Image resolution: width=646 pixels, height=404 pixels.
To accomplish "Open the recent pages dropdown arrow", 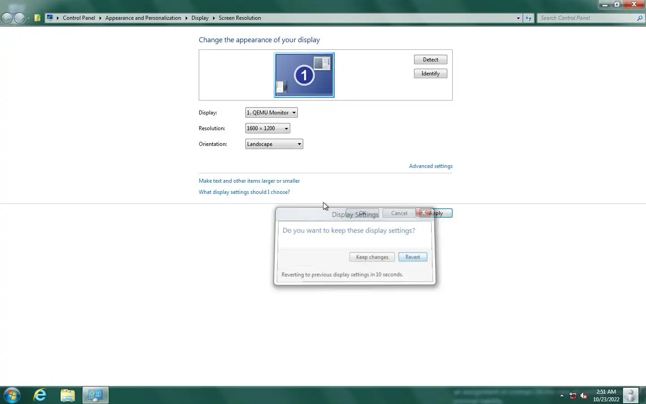I will pyautogui.click(x=28, y=18).
